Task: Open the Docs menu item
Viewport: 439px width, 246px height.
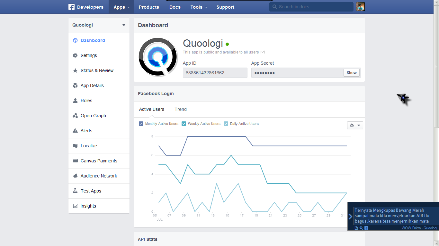Action: click(x=175, y=7)
